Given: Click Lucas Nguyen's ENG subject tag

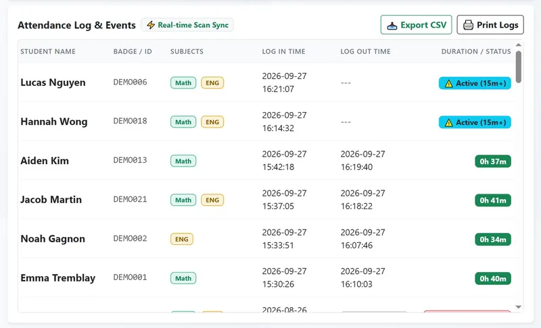Looking at the screenshot, I should tap(212, 83).
